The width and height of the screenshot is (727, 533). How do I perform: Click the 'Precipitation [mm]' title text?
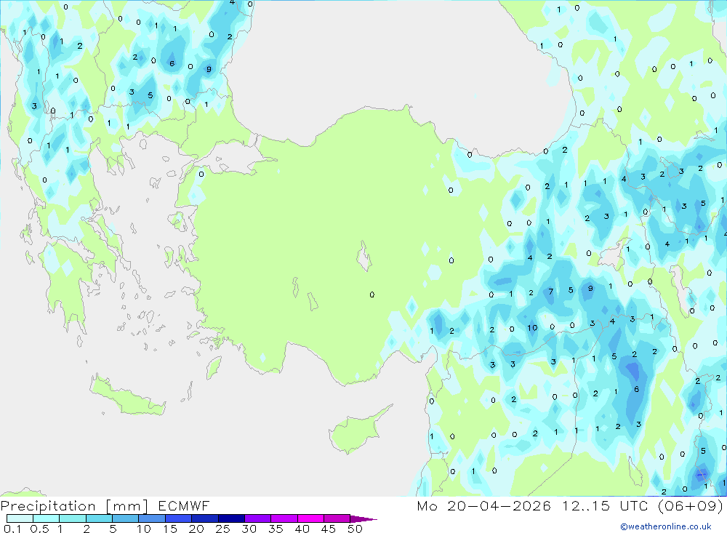point(74,506)
